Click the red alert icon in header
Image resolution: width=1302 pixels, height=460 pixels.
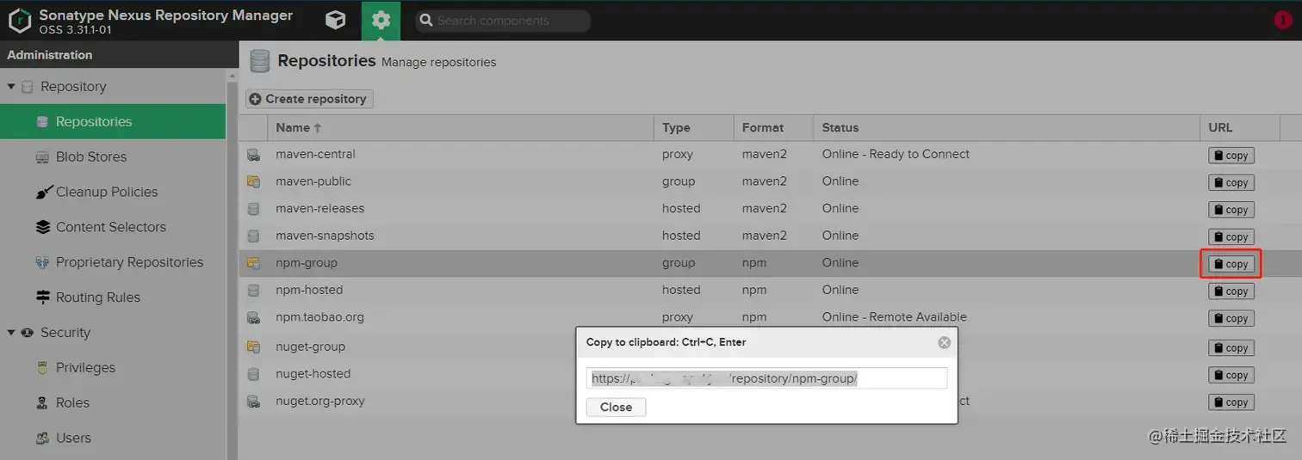coord(1282,20)
